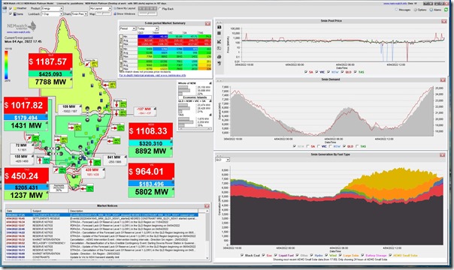The image size is (454, 270).
Task: Open the My Layout dropdown
Action: point(101,8)
